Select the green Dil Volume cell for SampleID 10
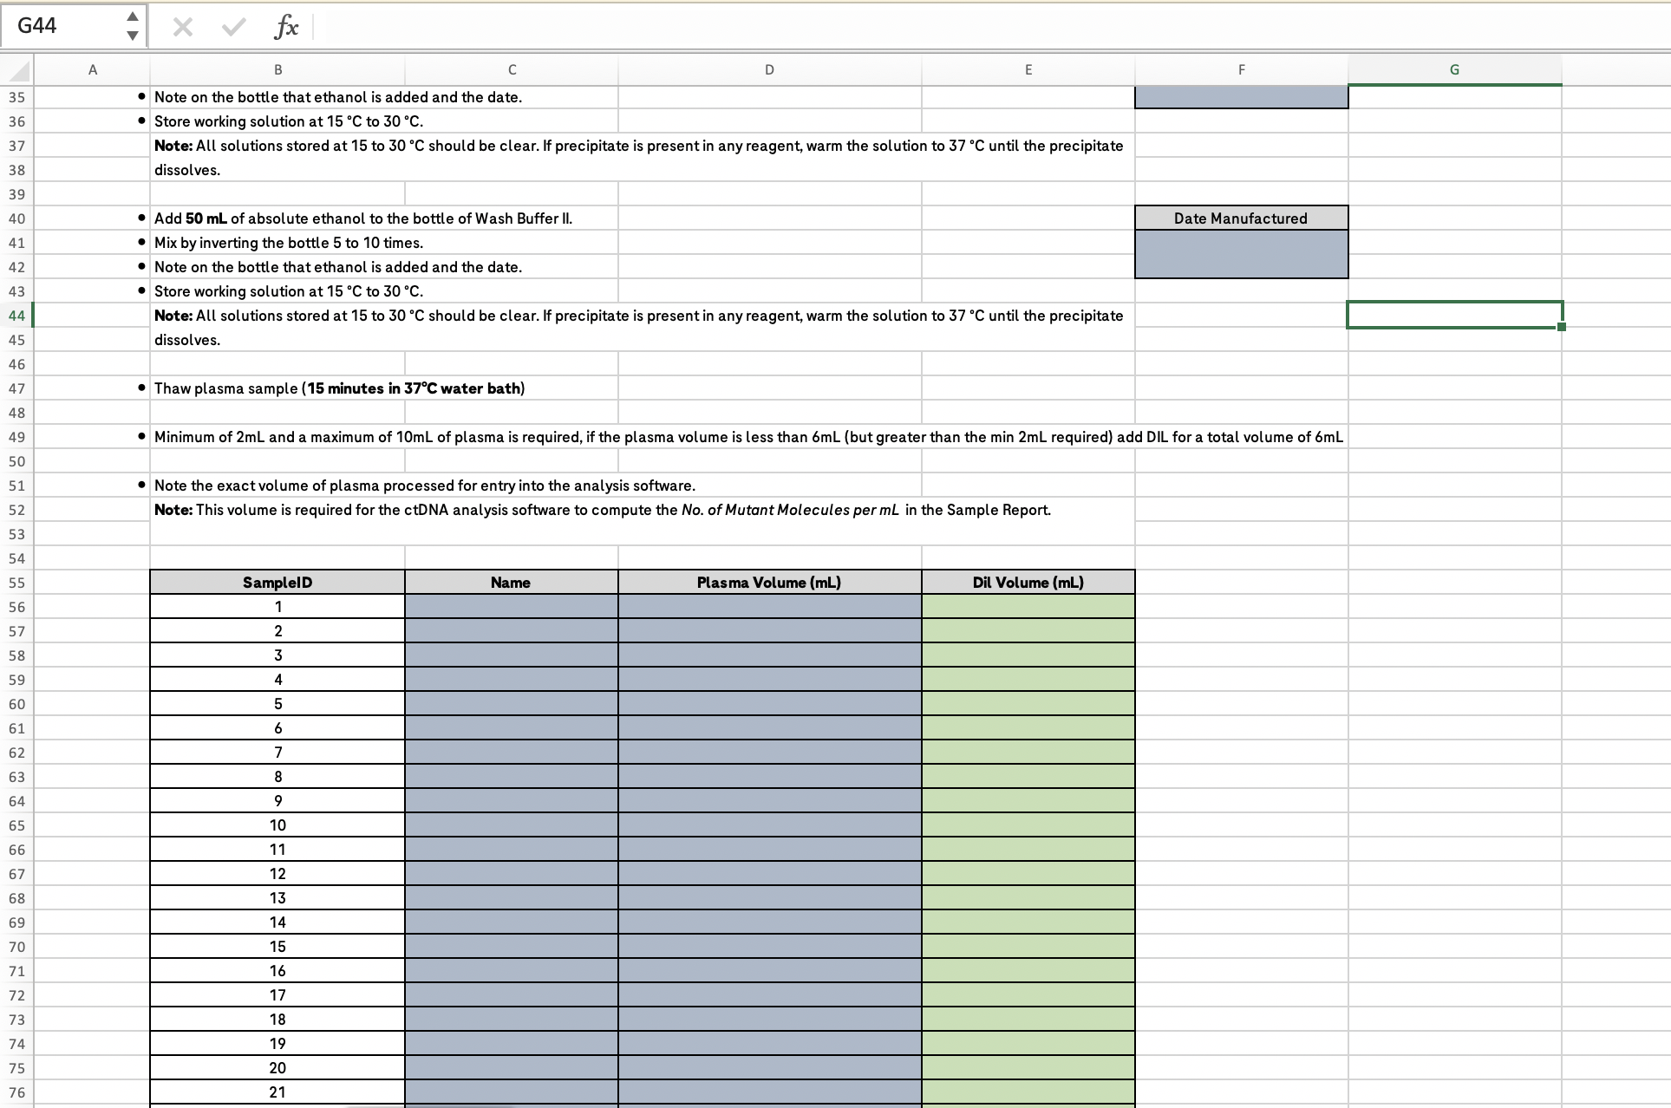1671x1108 pixels. point(1028,824)
